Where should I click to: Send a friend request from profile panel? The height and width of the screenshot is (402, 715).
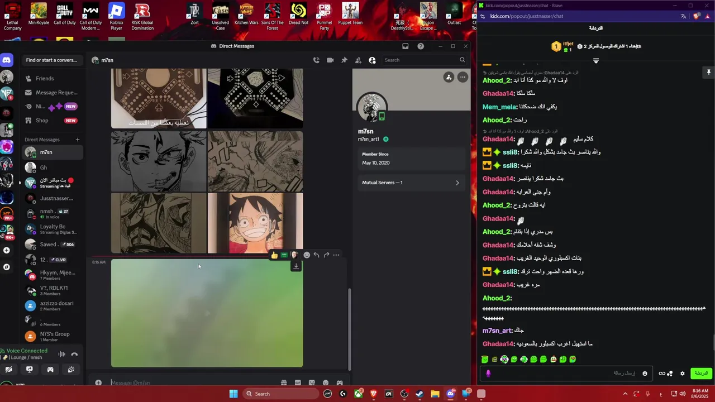[x=449, y=78]
